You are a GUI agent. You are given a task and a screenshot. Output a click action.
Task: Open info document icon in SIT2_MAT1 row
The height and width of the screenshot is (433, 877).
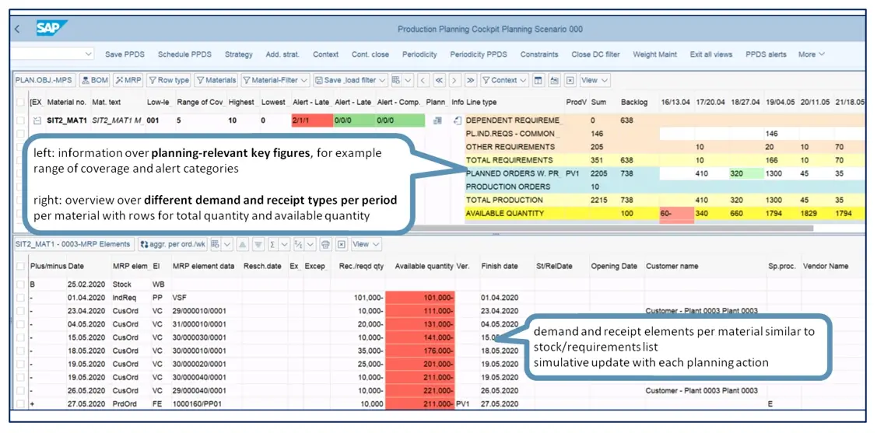coord(457,120)
